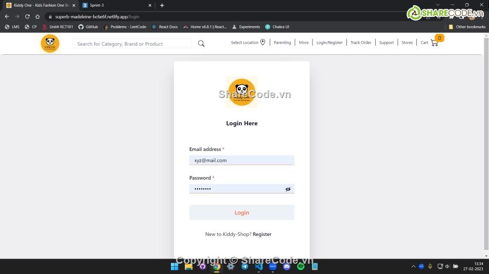This screenshot has width=489, height=274.
Task: Open Spotify from the taskbar
Action: [x=301, y=266]
